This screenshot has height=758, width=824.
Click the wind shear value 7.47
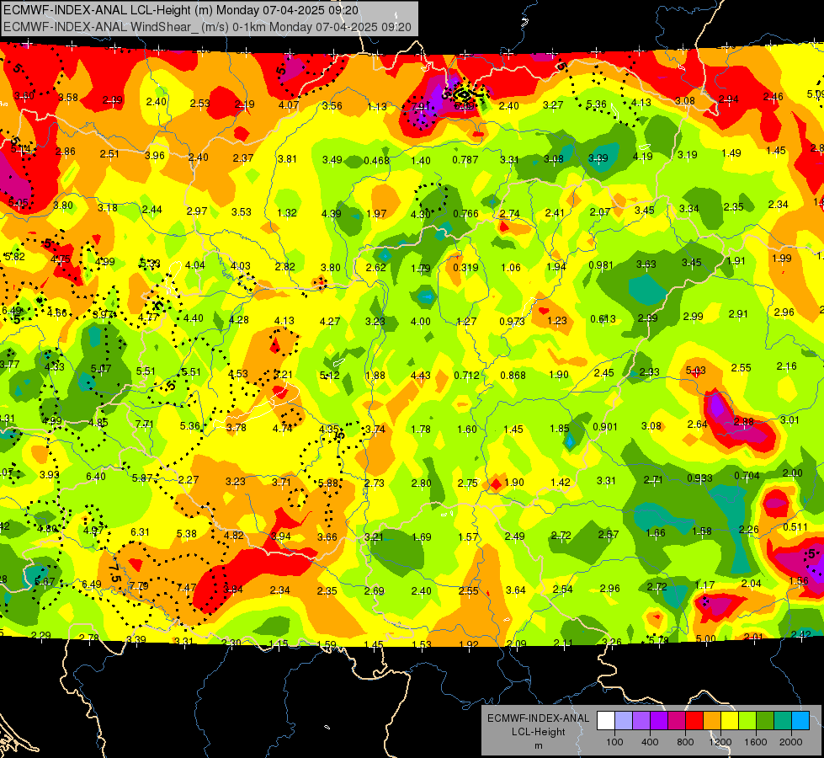coord(187,588)
